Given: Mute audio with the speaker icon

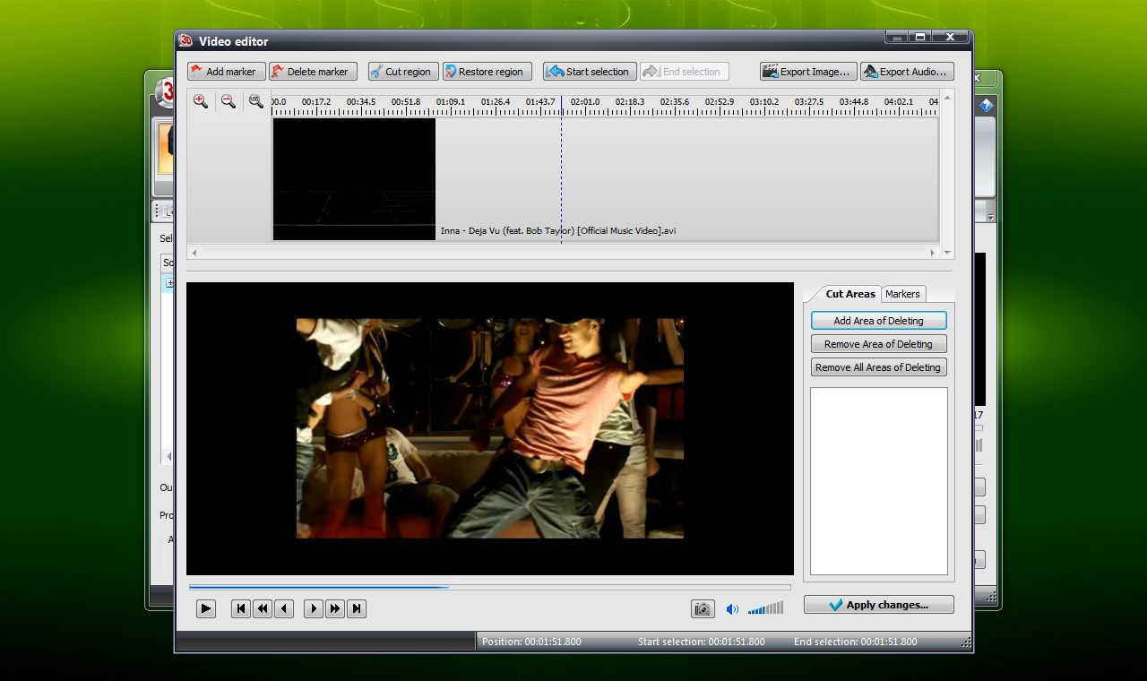Looking at the screenshot, I should coord(732,609).
